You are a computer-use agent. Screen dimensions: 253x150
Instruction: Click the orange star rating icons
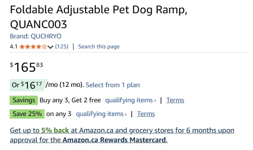coord(33,47)
